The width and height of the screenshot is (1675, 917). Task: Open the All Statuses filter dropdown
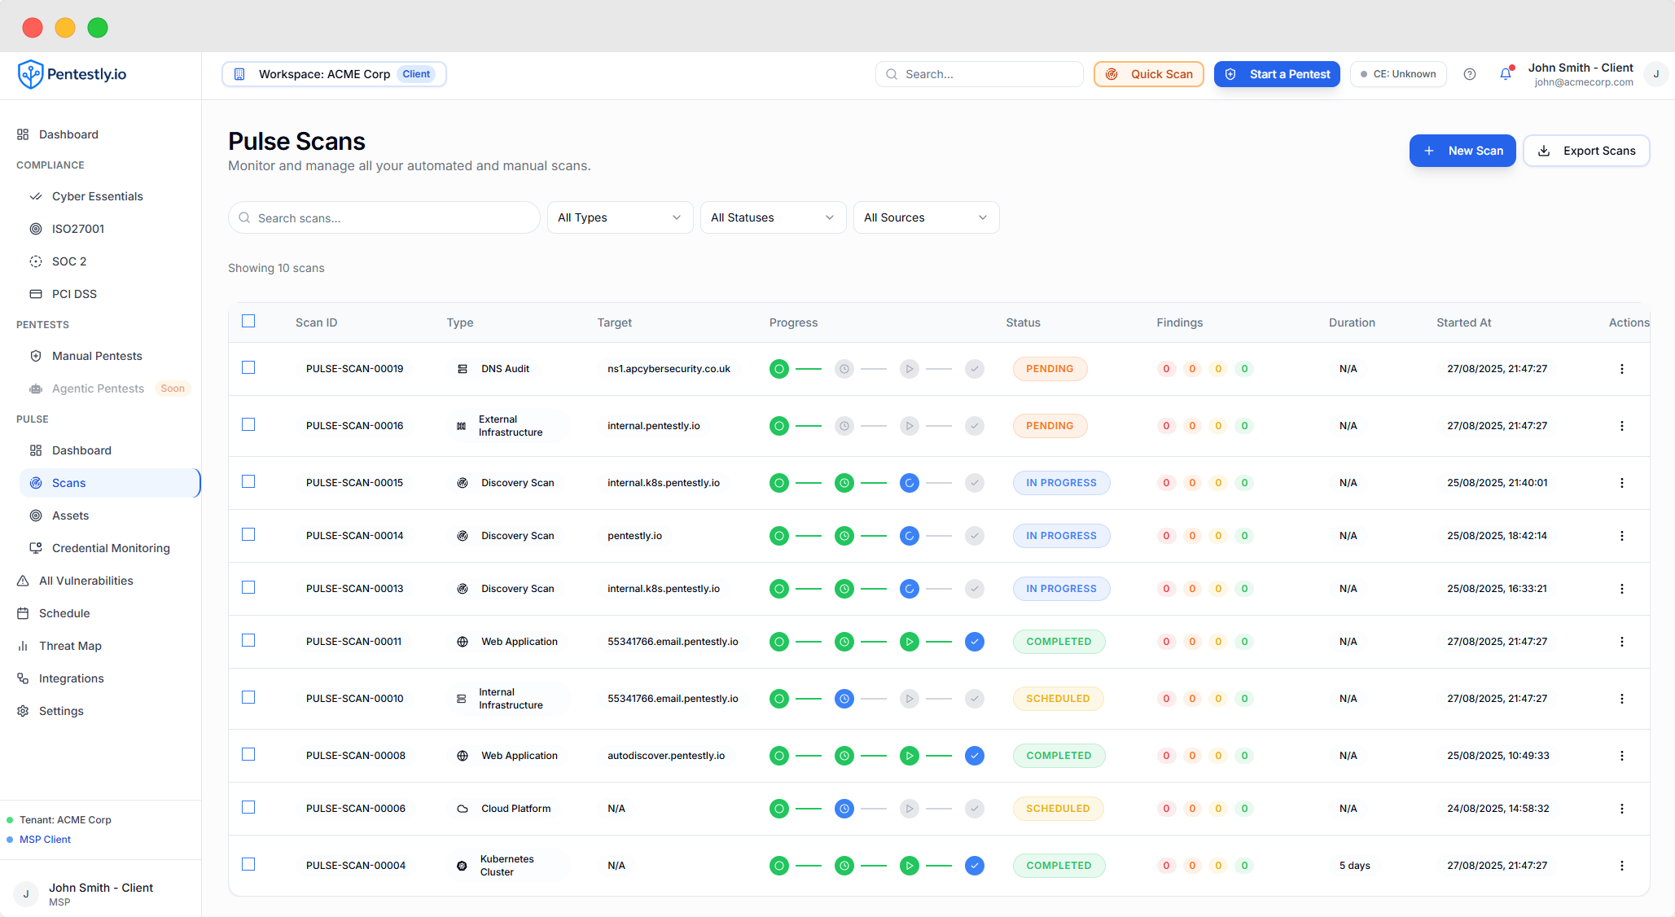[x=773, y=217]
